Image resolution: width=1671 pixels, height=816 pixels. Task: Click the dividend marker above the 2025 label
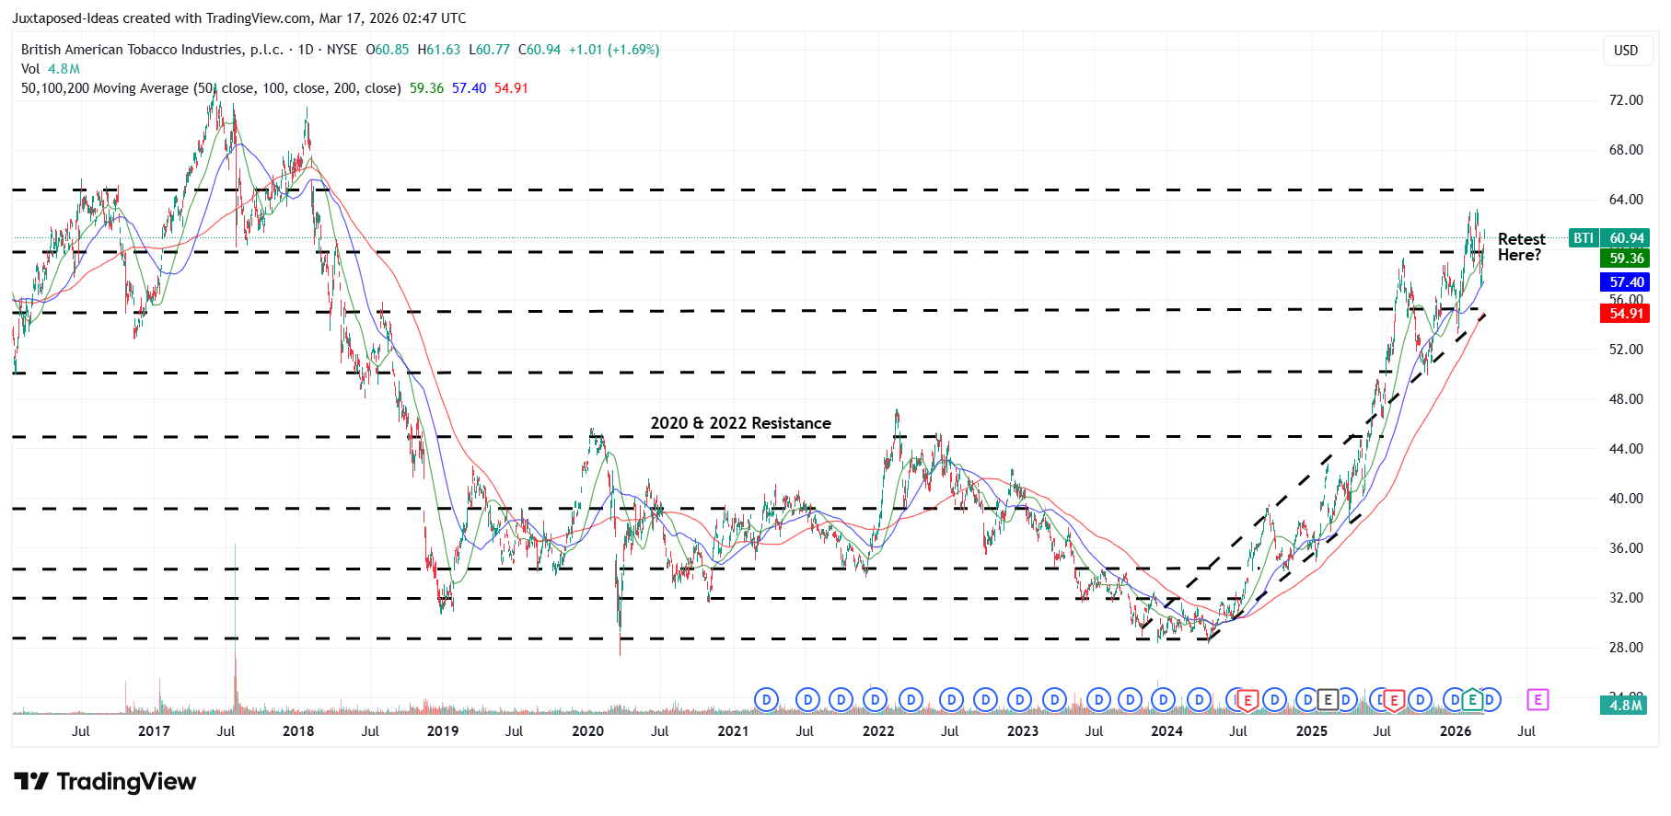pos(1307,700)
